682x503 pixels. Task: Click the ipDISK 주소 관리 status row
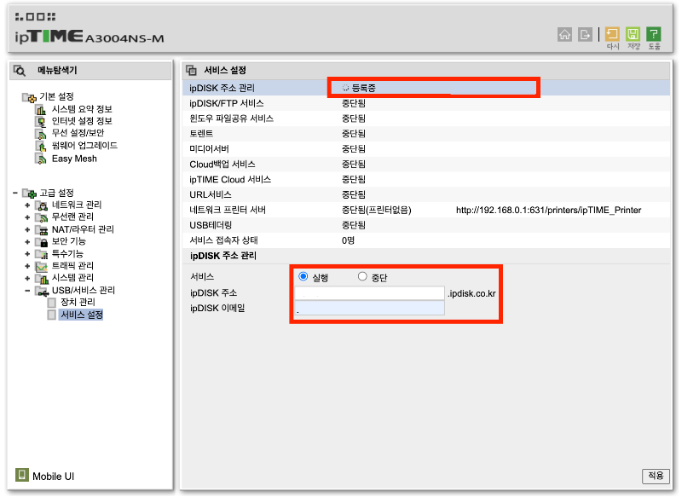(x=425, y=88)
